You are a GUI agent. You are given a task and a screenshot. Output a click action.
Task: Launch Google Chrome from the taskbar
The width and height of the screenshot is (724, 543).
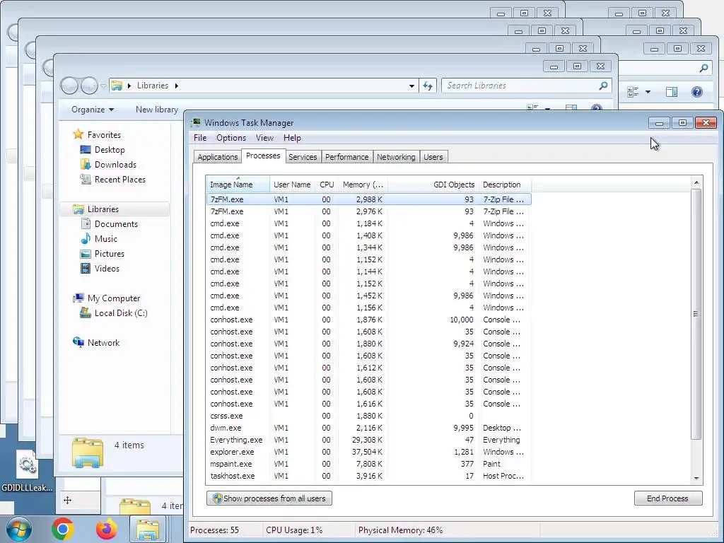pos(63,529)
